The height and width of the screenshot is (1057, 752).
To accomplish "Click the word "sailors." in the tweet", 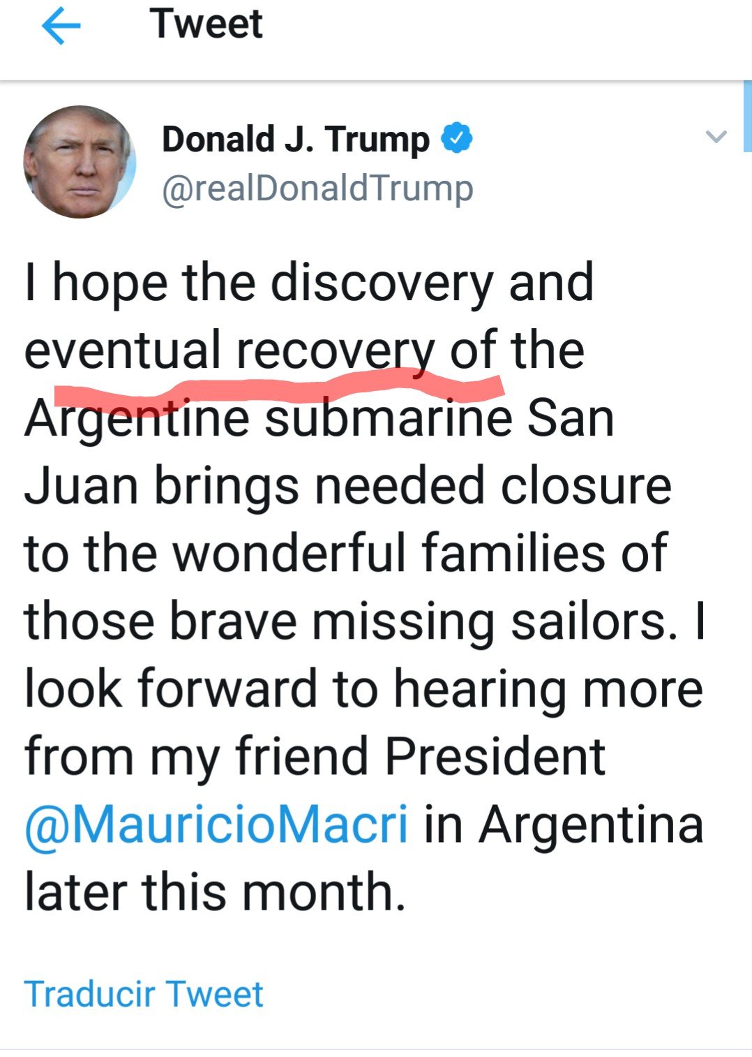I will pos(594,621).
